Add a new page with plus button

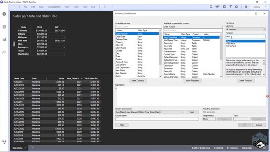tap(32, 148)
